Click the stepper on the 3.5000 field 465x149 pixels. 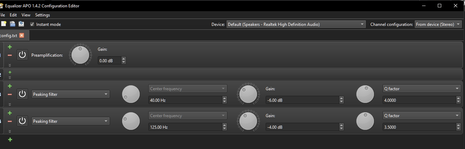pyautogui.click(x=458, y=127)
